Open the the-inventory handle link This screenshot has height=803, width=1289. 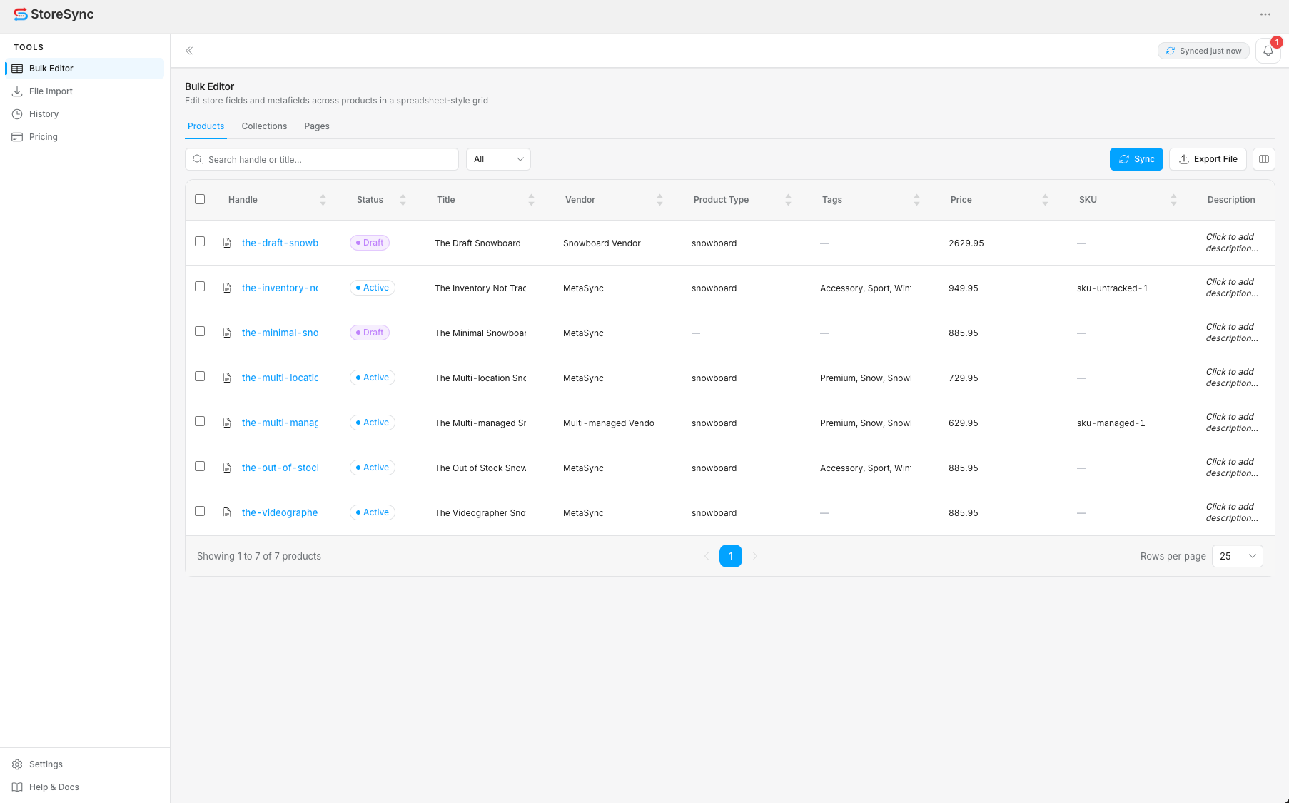coord(280,288)
